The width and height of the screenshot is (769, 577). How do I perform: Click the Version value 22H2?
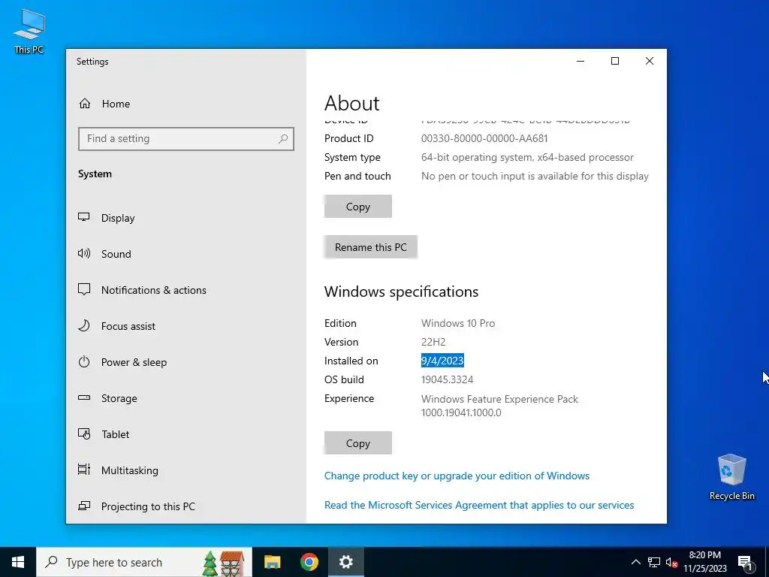[x=433, y=342]
